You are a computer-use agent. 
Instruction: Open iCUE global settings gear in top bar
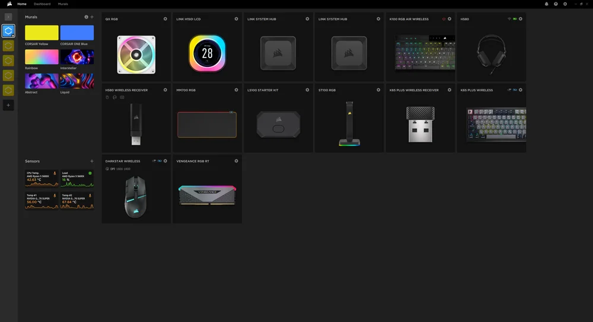point(565,4)
